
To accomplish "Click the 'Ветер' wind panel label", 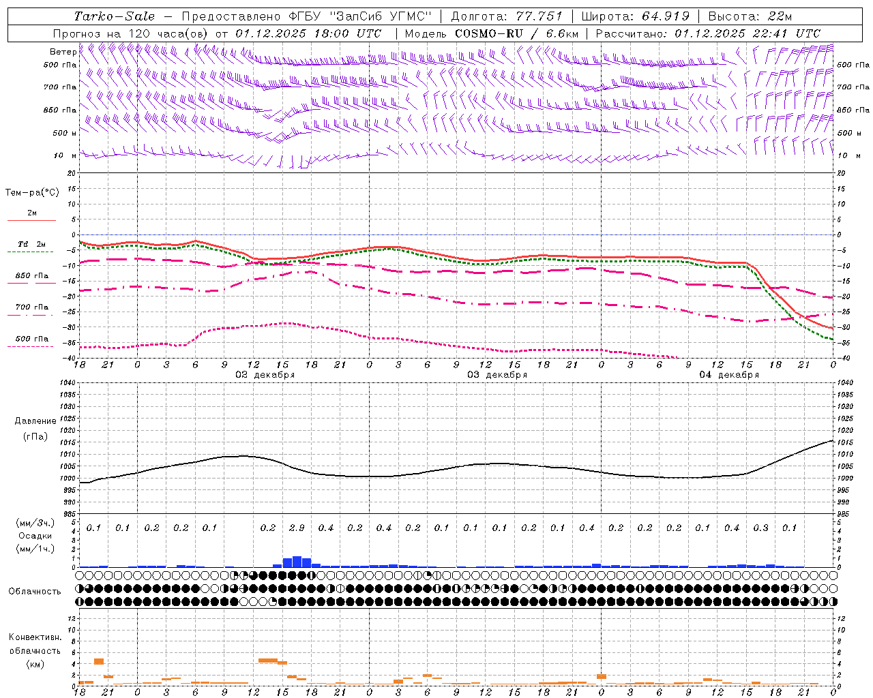I will coord(63,52).
